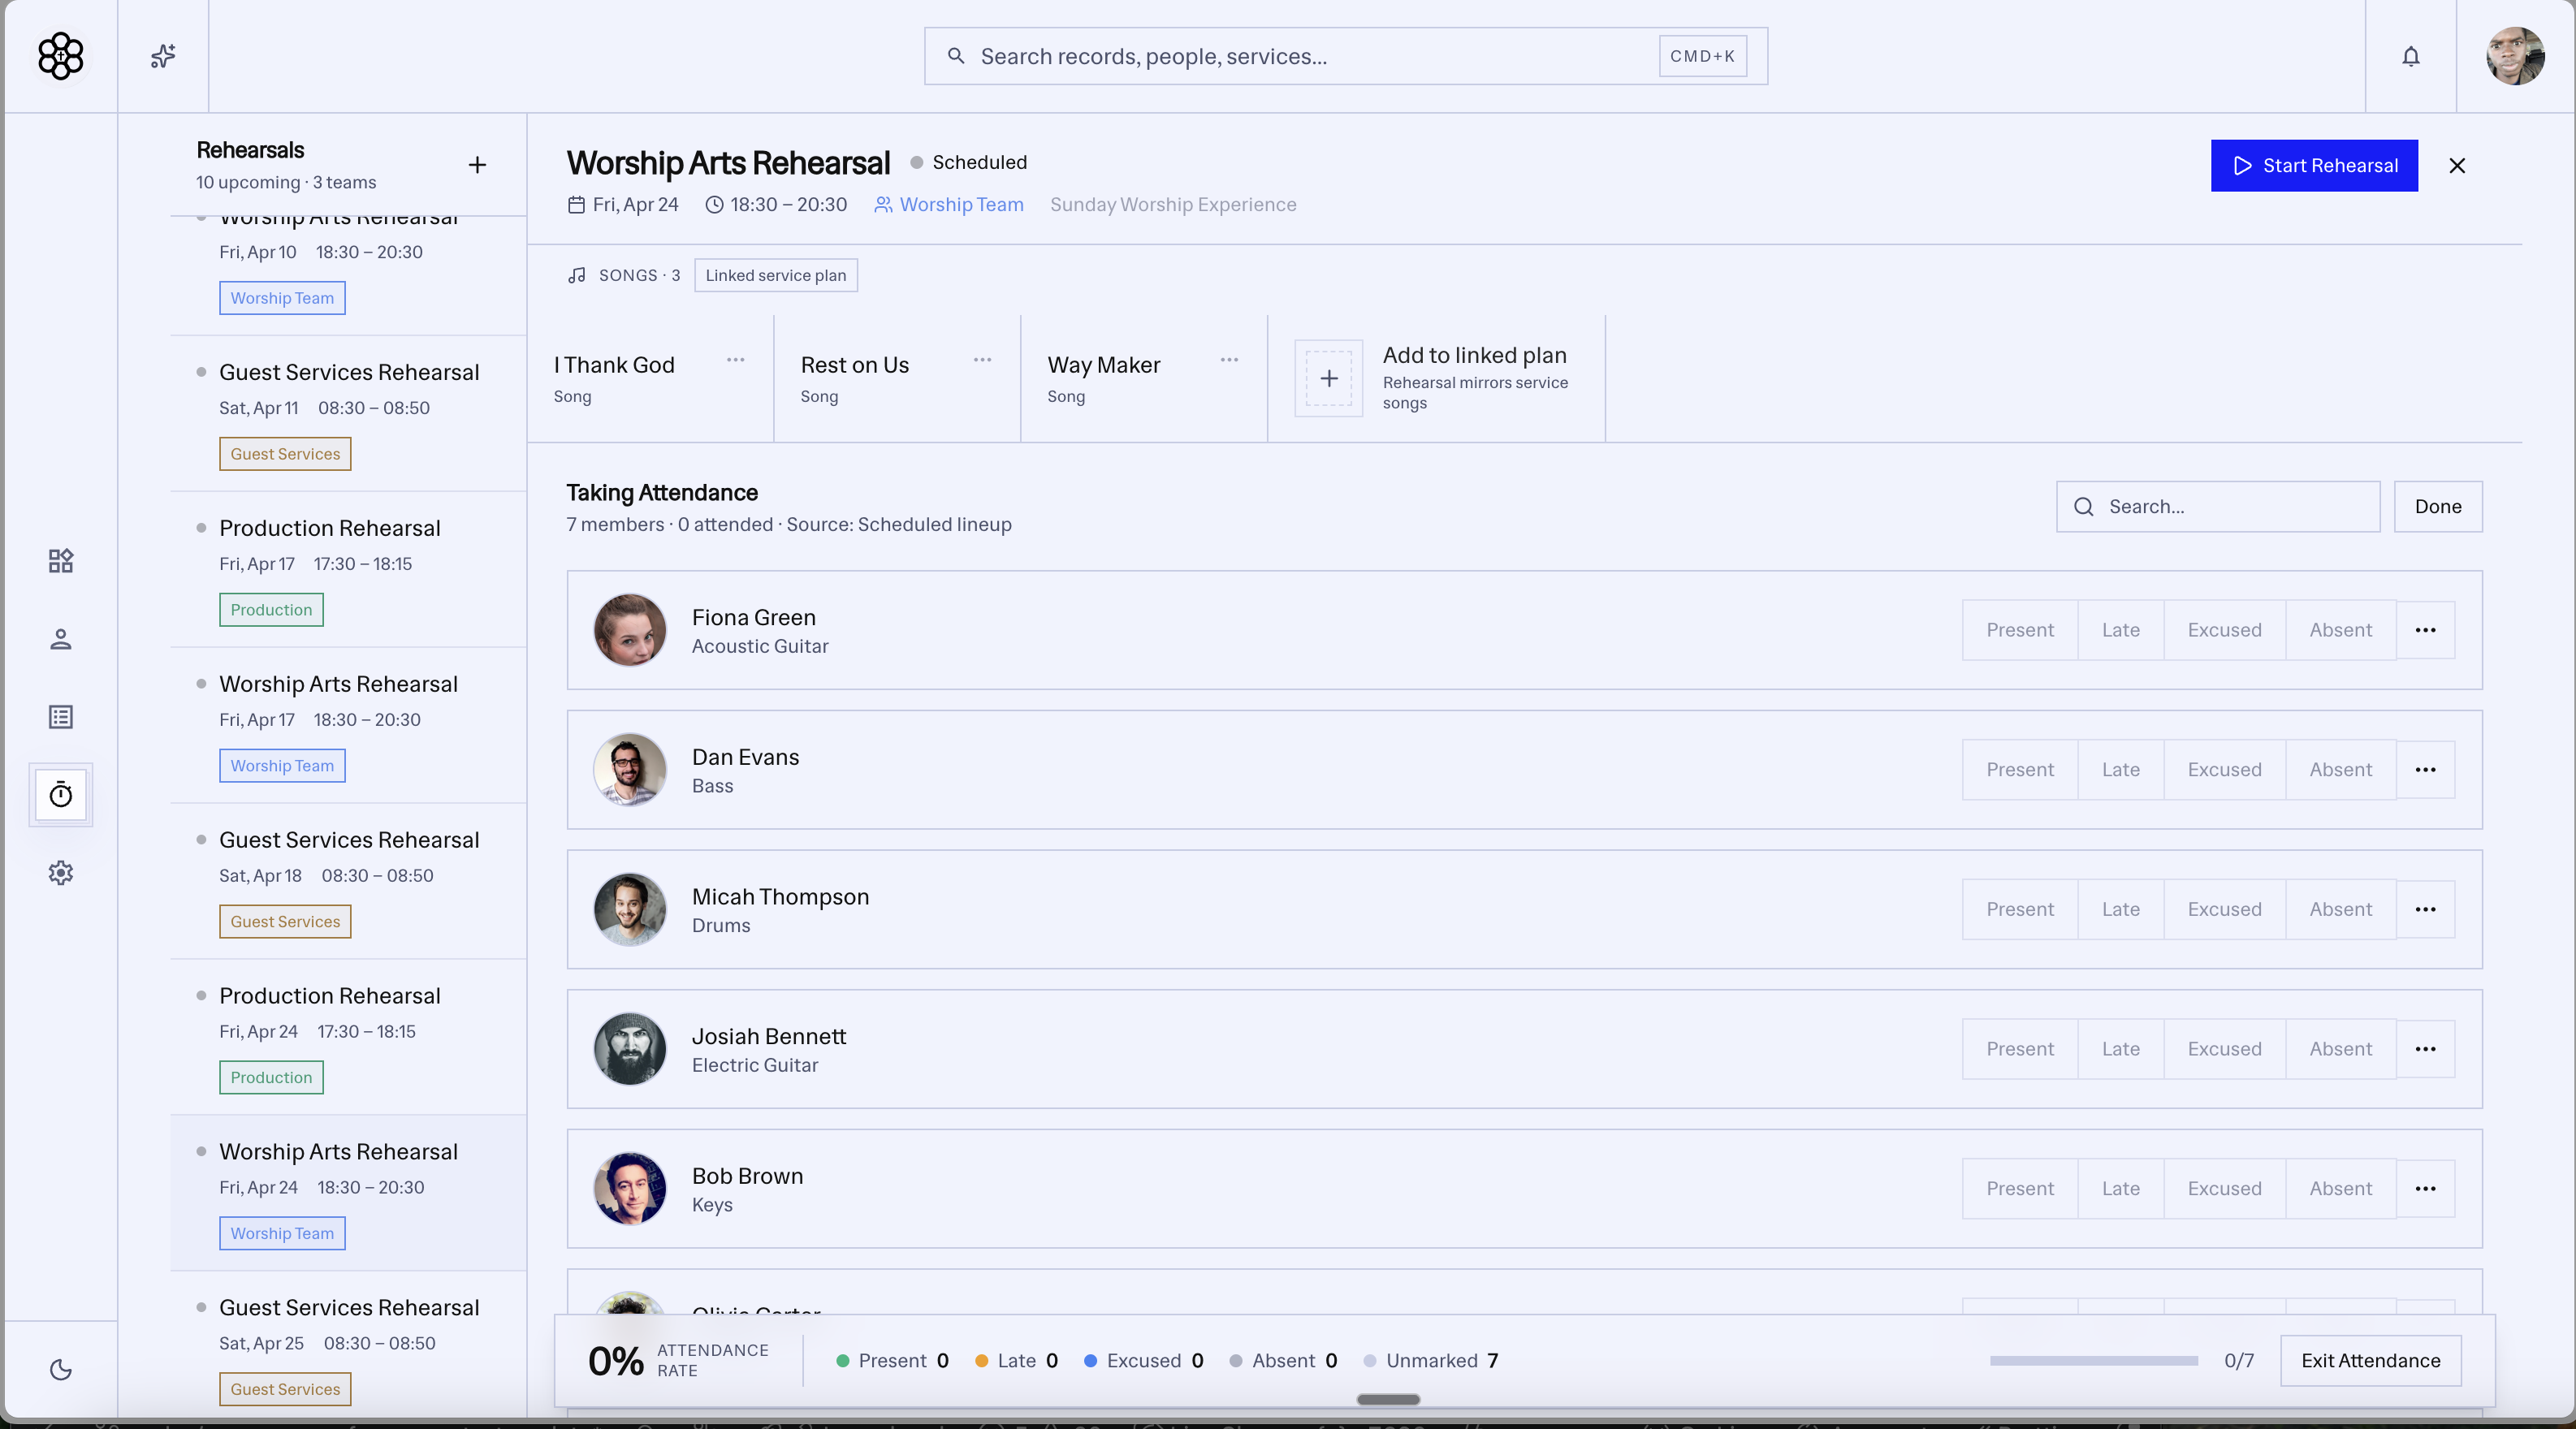This screenshot has height=1429, width=2576.
Task: Click the Present 0 legend entry
Action: click(892, 1361)
